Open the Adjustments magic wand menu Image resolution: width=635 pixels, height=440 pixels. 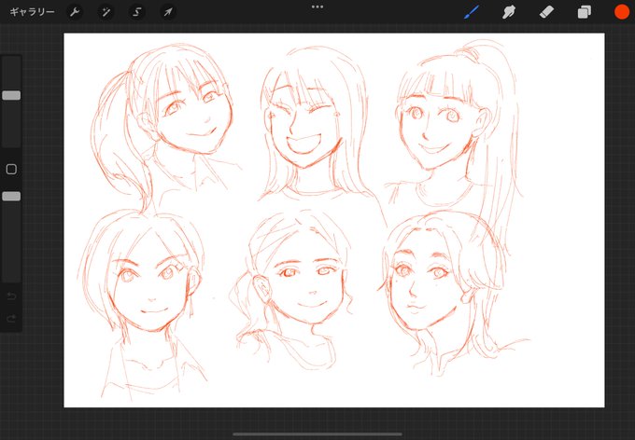[x=106, y=12]
